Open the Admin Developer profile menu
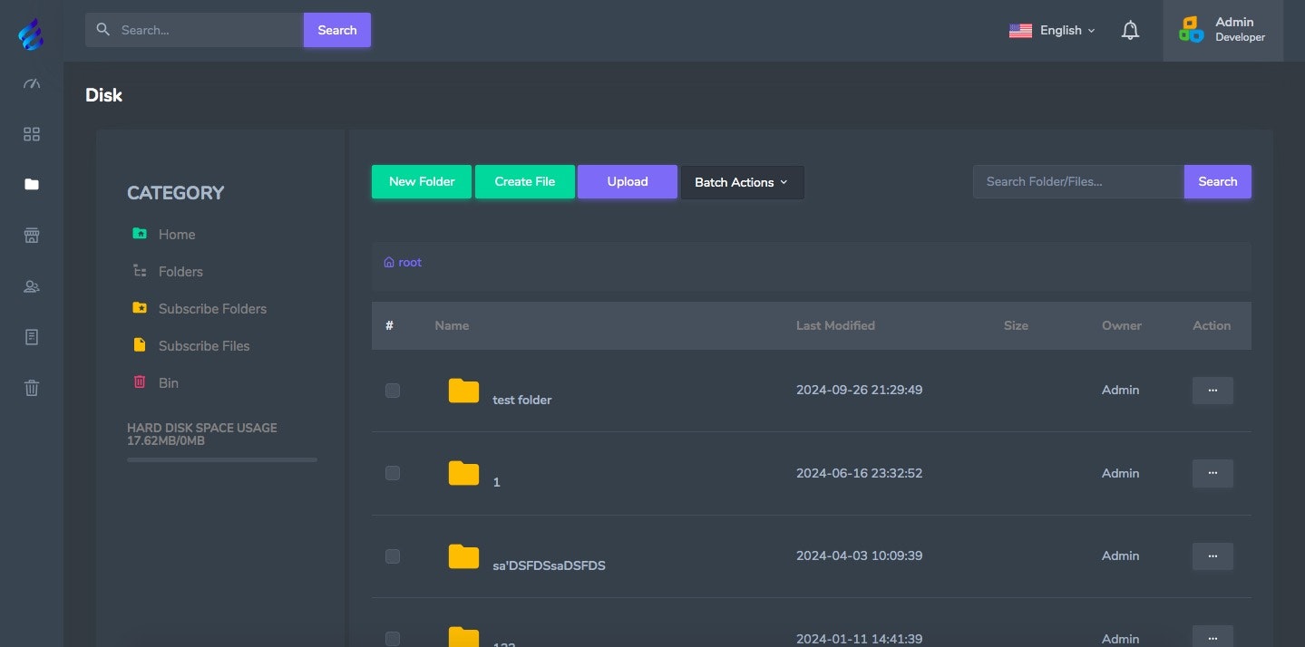The height and width of the screenshot is (647, 1305). click(x=1222, y=30)
